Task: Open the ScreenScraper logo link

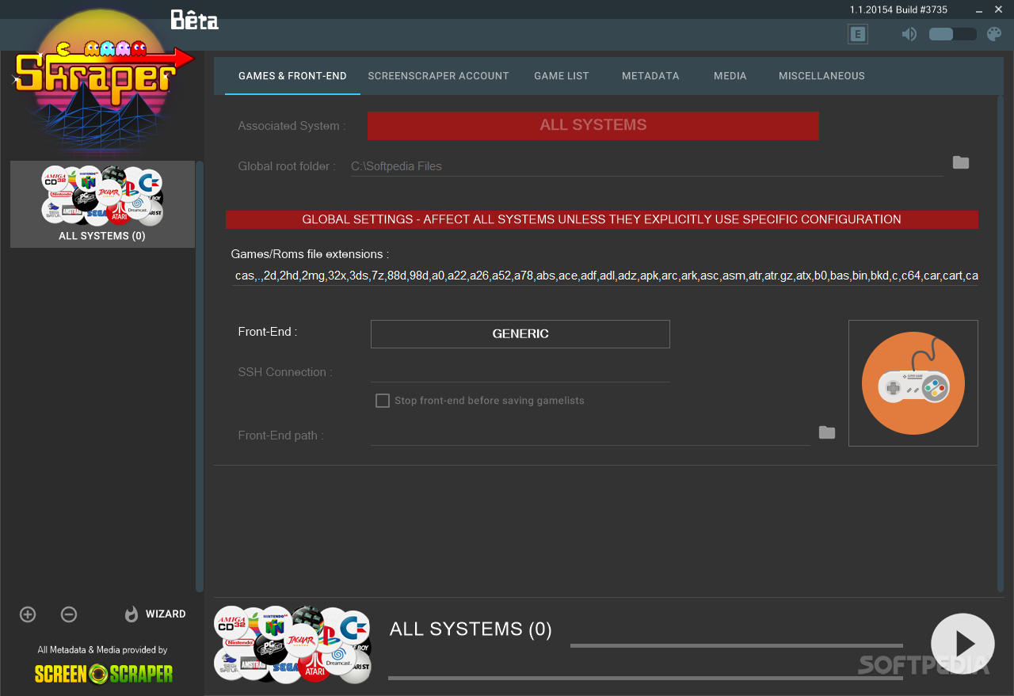Action: (x=104, y=674)
